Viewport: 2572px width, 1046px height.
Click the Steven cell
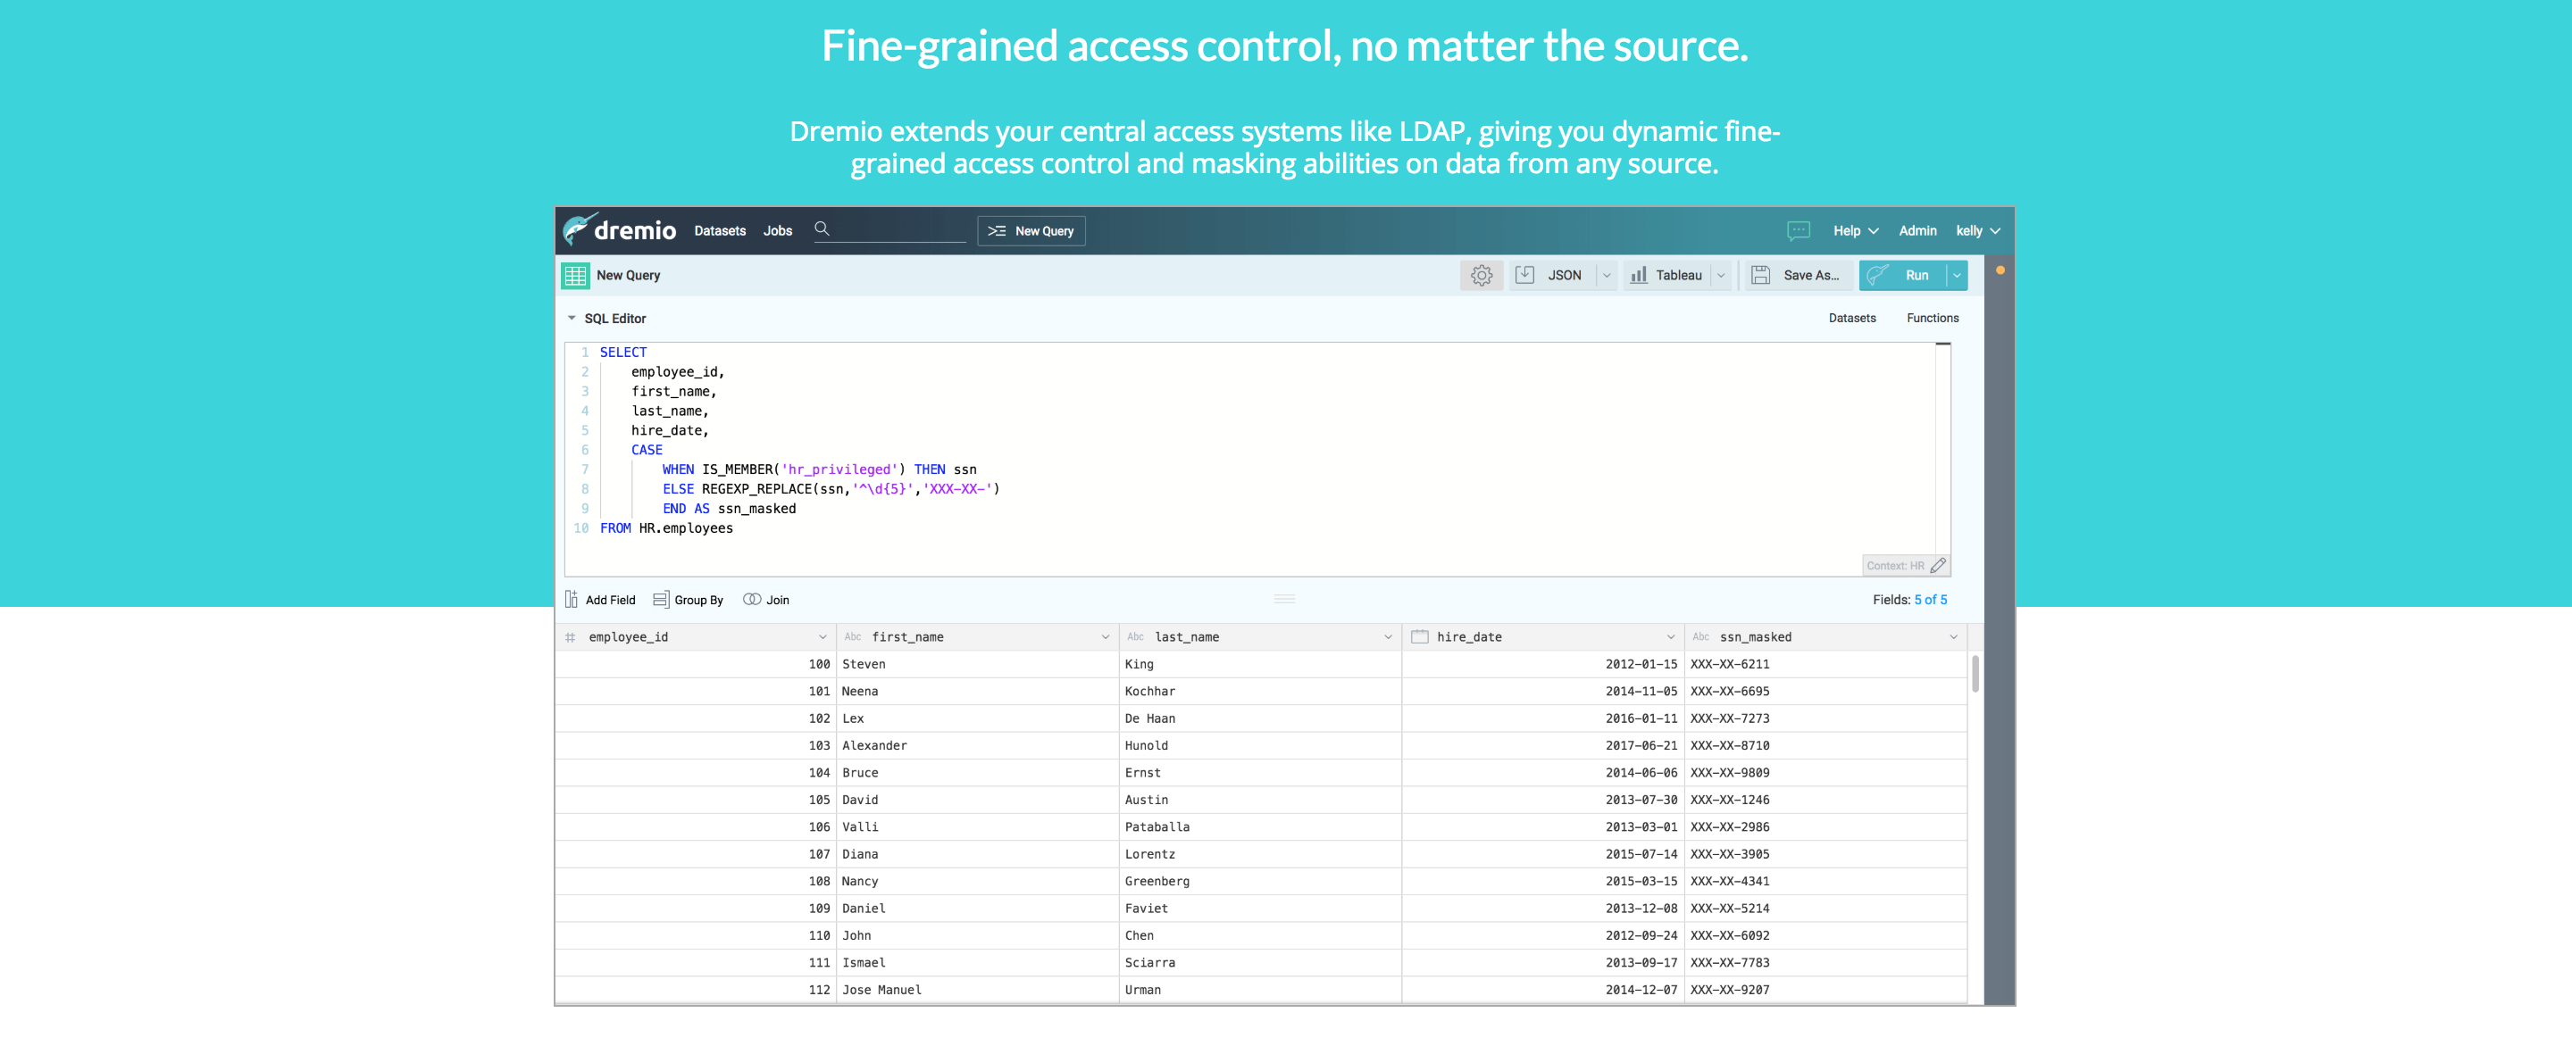[976, 664]
